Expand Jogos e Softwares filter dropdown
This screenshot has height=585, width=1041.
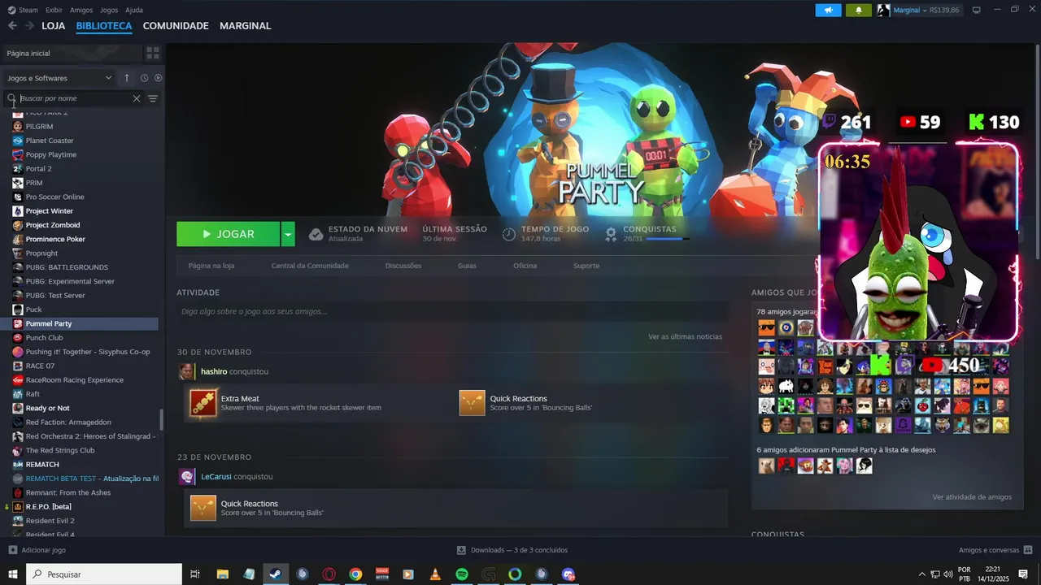pos(59,78)
